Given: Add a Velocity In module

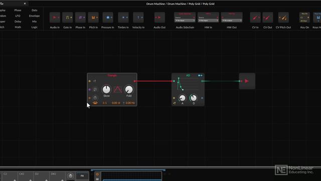Looking at the screenshot, I should 138,18.
